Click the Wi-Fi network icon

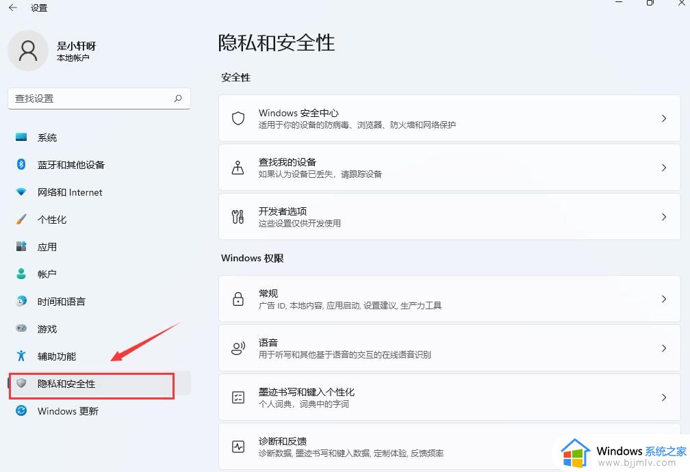21,192
